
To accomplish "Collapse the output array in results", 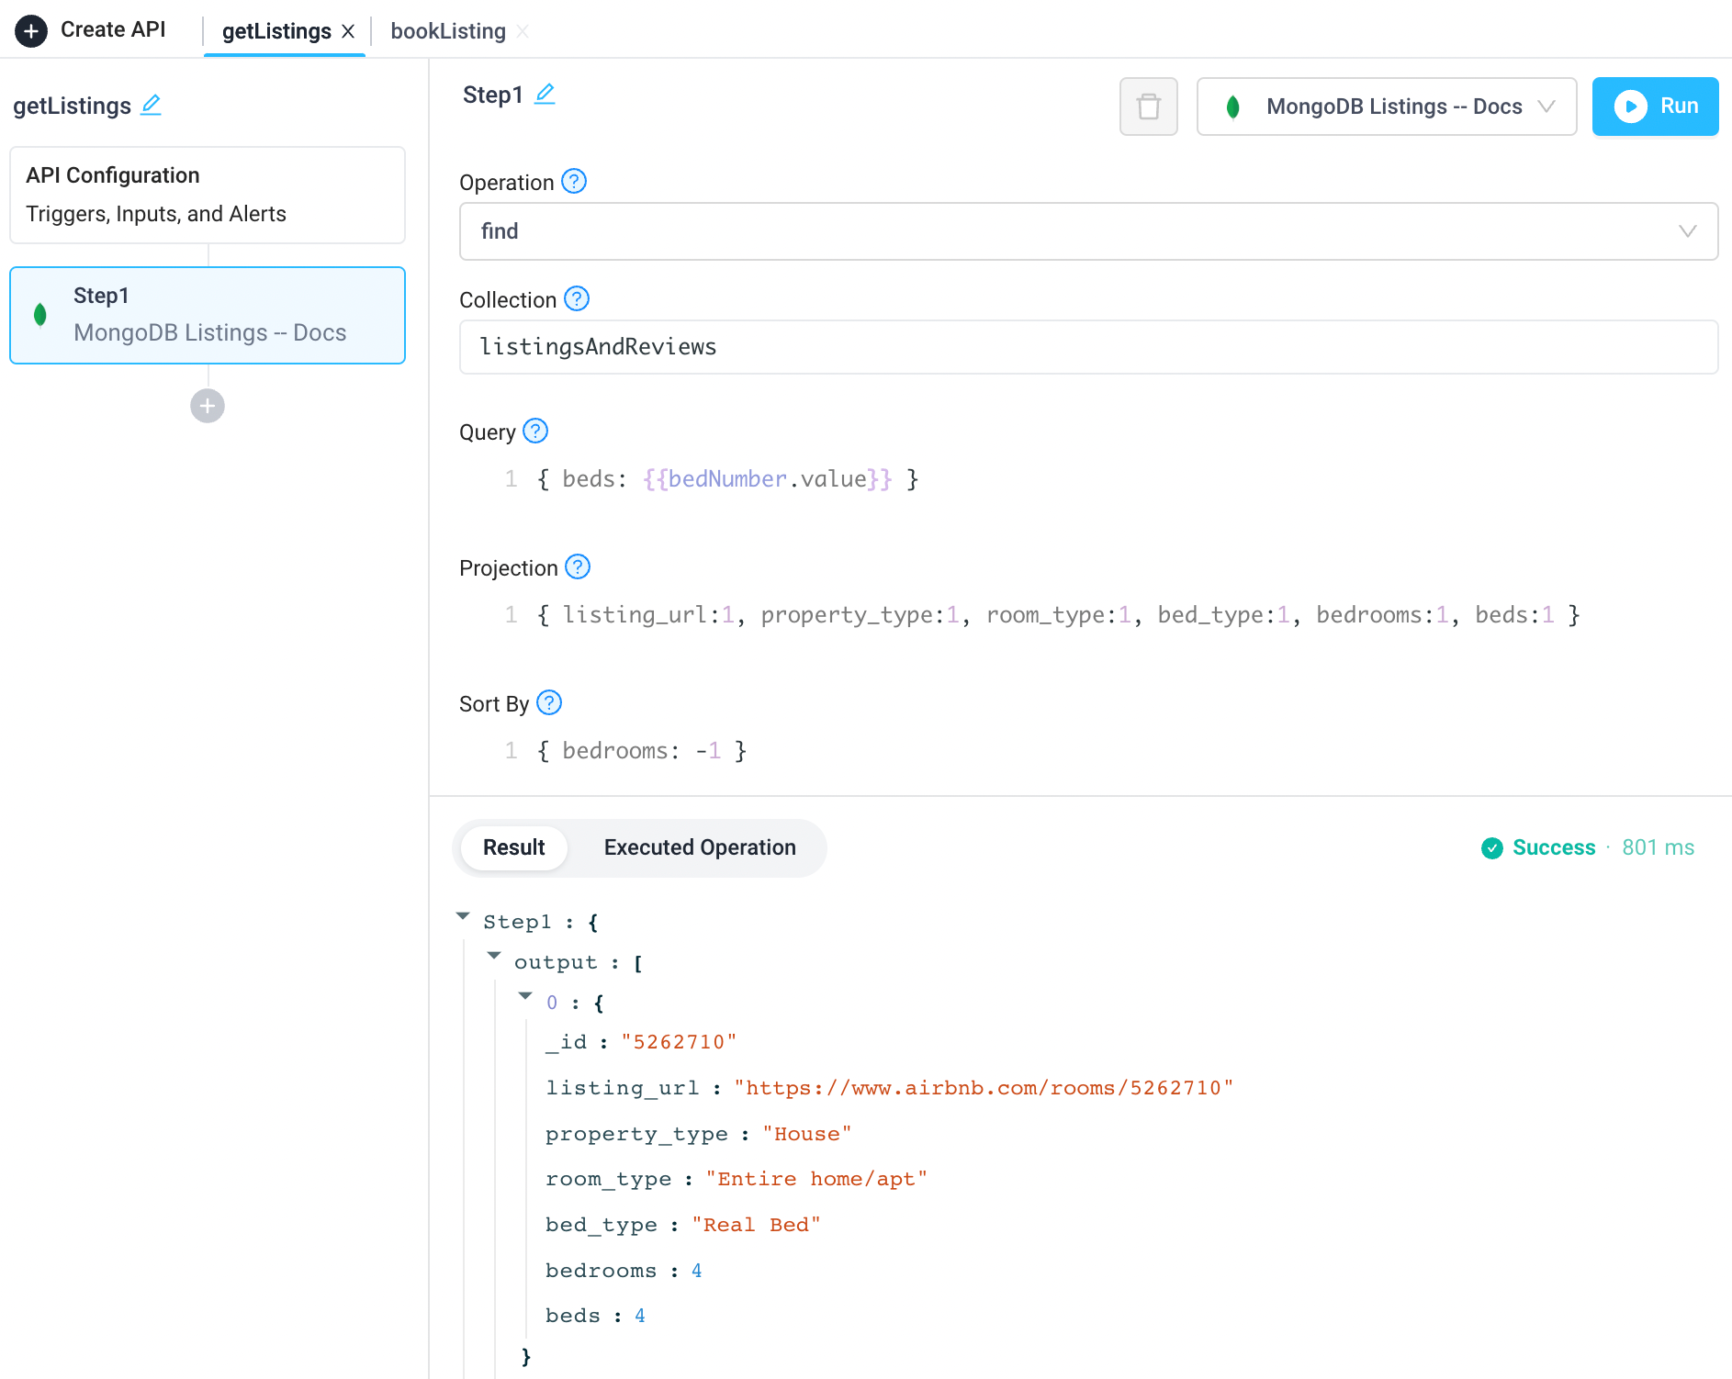I will pyautogui.click(x=495, y=956).
